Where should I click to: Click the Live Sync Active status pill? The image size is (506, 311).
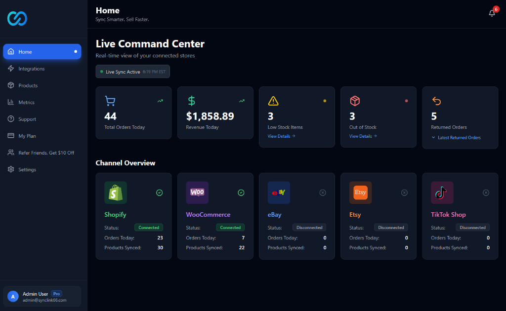[x=132, y=71]
